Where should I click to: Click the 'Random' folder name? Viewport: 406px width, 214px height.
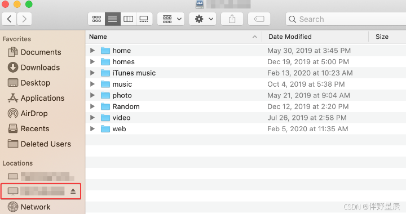coord(126,106)
